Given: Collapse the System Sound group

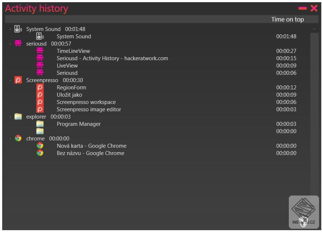Looking at the screenshot, I should pos(10,29).
